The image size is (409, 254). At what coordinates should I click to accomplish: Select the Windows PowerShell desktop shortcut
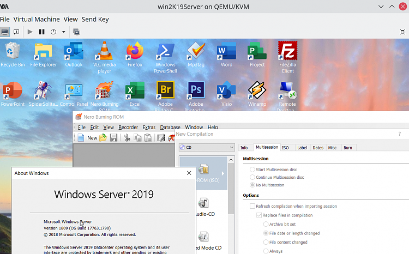point(165,58)
